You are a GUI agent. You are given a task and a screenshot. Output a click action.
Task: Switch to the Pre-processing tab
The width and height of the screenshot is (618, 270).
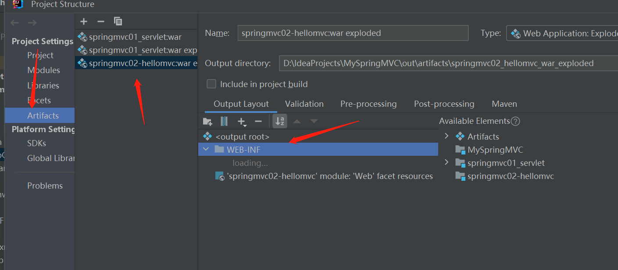coord(368,104)
